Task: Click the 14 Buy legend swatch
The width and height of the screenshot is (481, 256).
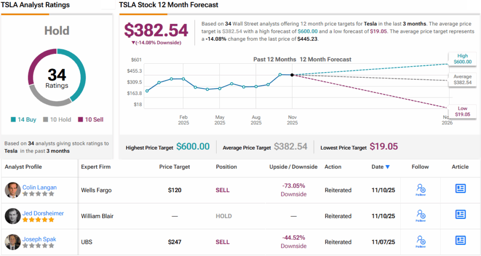Action: coord(14,120)
